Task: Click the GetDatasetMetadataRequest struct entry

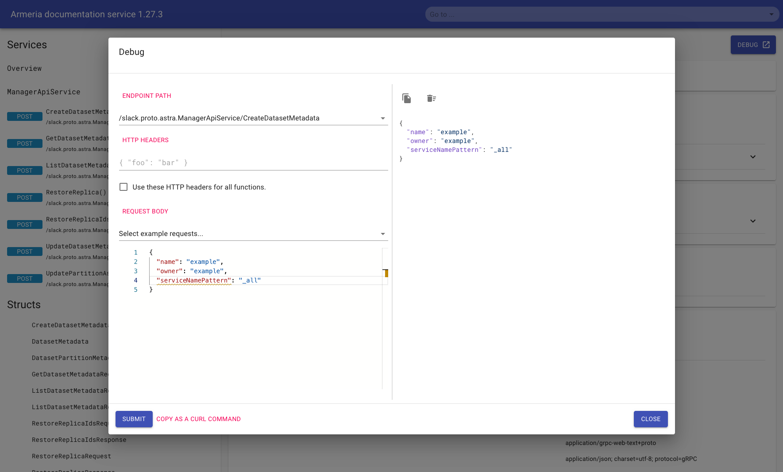Action: click(x=70, y=374)
